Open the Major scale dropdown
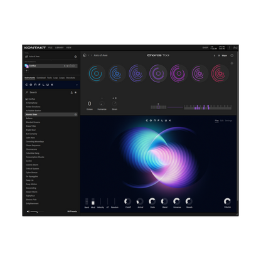Screen dimensions: 261x261 [225, 56]
